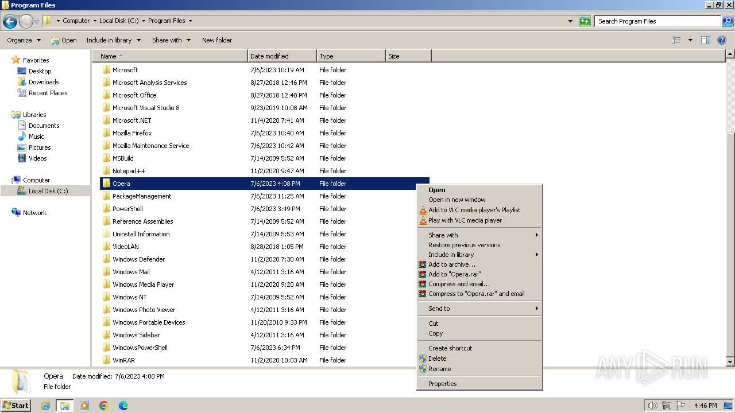
Task: Open Include in library toolbar dropdown
Action: pyautogui.click(x=113, y=40)
